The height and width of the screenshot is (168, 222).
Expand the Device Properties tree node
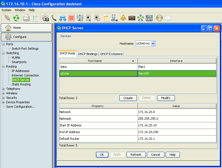click(3, 102)
